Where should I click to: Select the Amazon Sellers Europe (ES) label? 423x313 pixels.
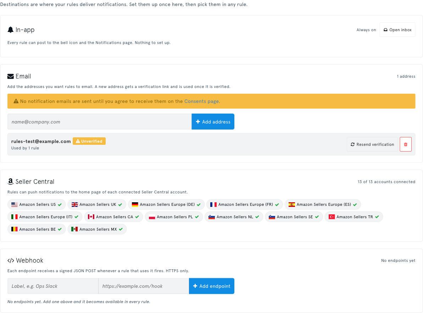pos(324,205)
